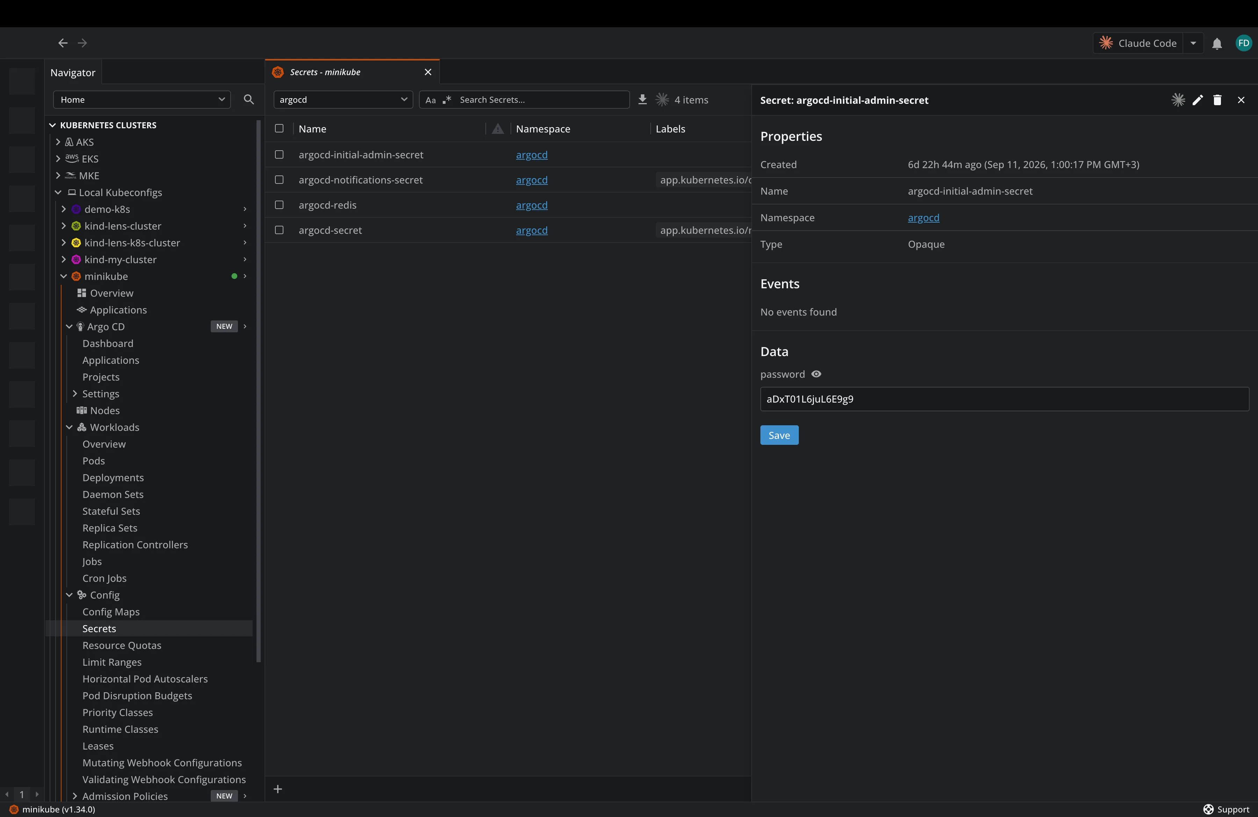
Task: Click the Navigator vertical scrollbar
Action: click(x=259, y=391)
